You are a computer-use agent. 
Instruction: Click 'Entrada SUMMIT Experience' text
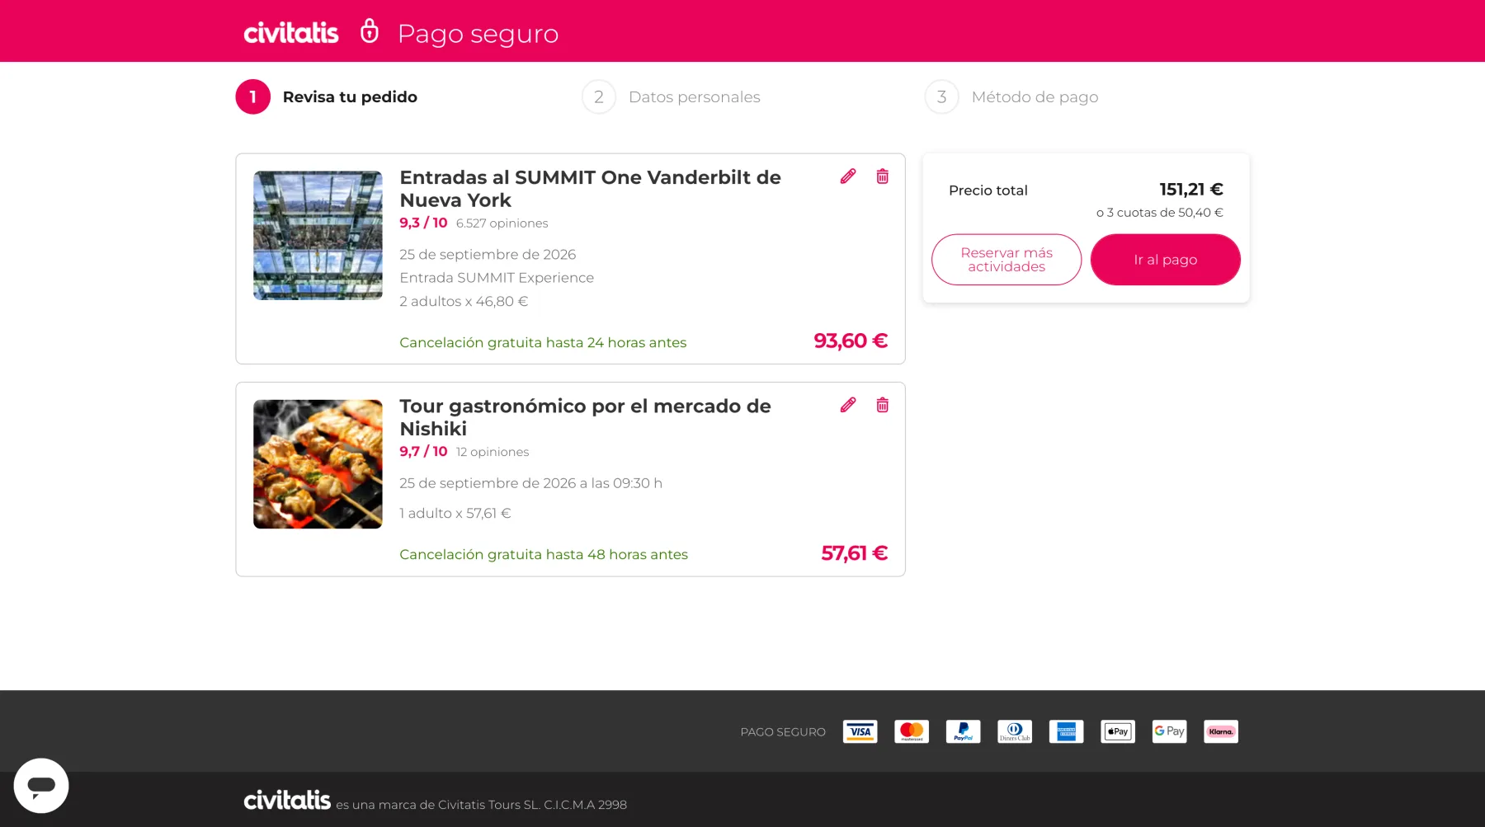[x=497, y=278]
